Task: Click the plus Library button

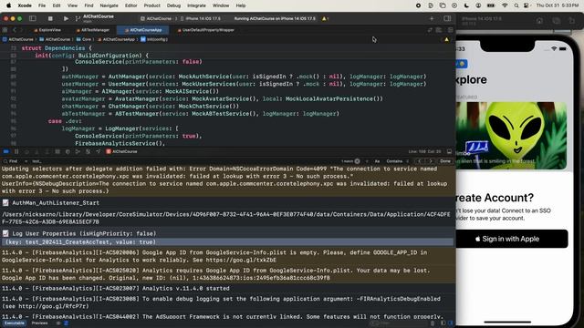Action: tap(432, 18)
